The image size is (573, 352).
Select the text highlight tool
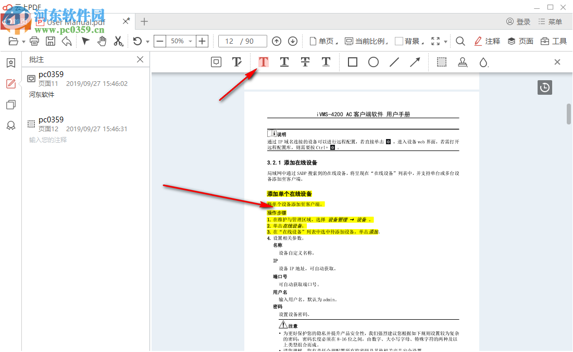click(x=263, y=61)
